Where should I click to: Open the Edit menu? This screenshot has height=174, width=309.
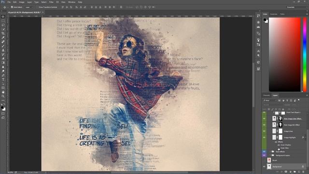click(x=15, y=2)
